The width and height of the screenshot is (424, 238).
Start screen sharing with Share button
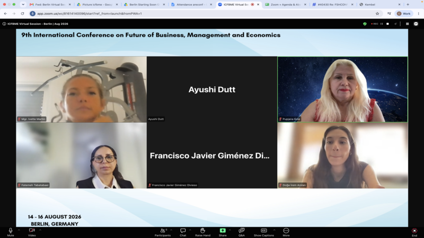coord(223,232)
